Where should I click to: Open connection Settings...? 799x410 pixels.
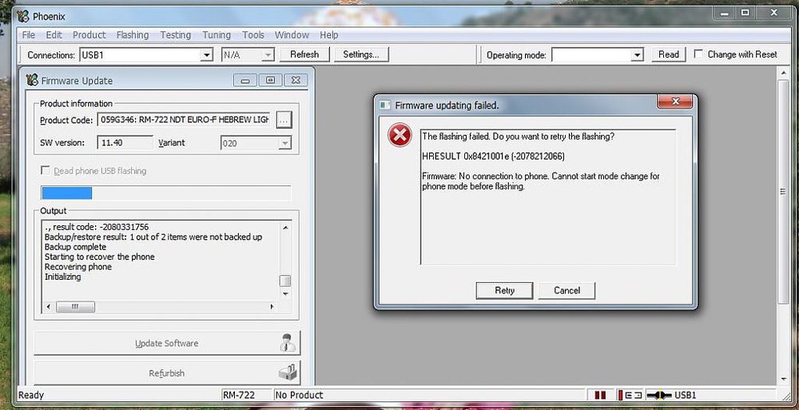(361, 54)
